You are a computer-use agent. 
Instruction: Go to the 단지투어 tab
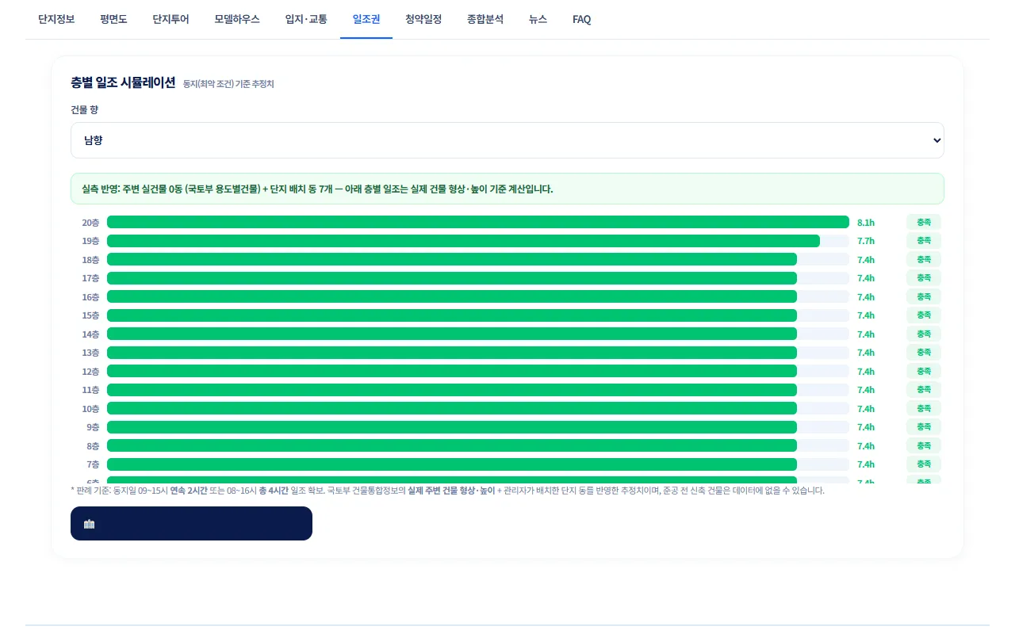click(170, 19)
